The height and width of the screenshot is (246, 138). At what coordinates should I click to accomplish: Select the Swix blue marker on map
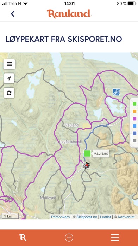(x=116, y=92)
